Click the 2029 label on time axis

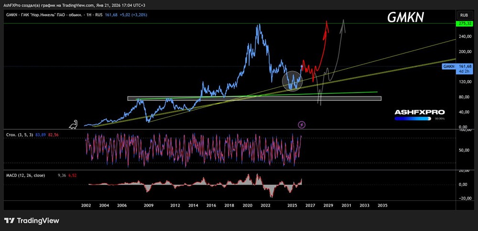click(x=328, y=205)
